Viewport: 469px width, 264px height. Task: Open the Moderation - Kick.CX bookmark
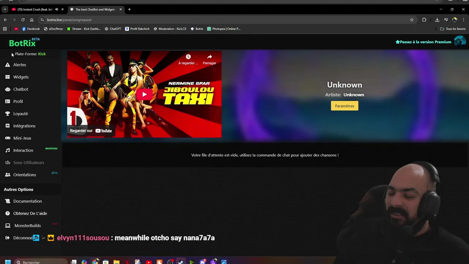170,29
